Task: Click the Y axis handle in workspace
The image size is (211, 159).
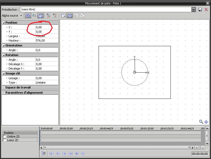Action: 134,57
